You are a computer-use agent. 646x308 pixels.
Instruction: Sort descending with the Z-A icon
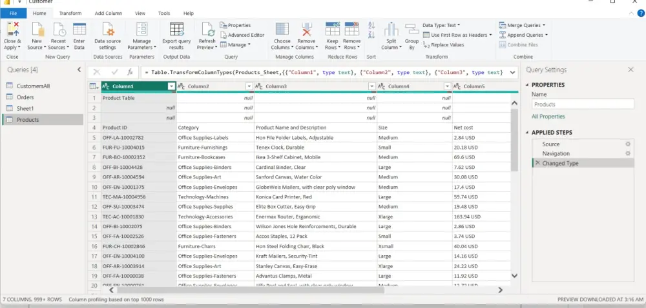tap(371, 35)
